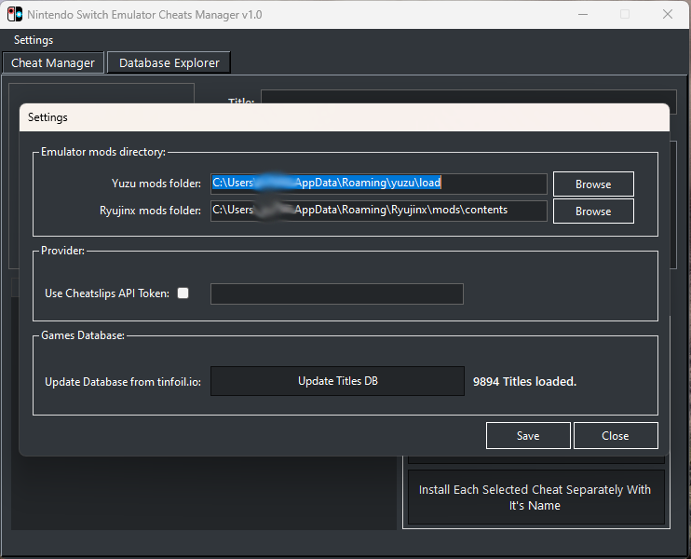The width and height of the screenshot is (691, 559).
Task: Click the 'Emulator mods directory:' group title
Action: point(103,152)
